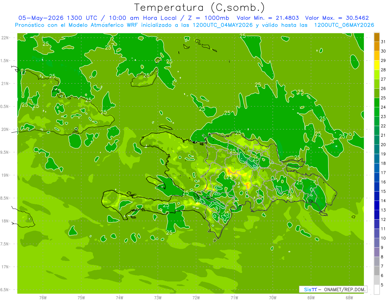The height and width of the screenshot is (302, 392).
Task: Click the legend value label 5
Action: click(382, 285)
